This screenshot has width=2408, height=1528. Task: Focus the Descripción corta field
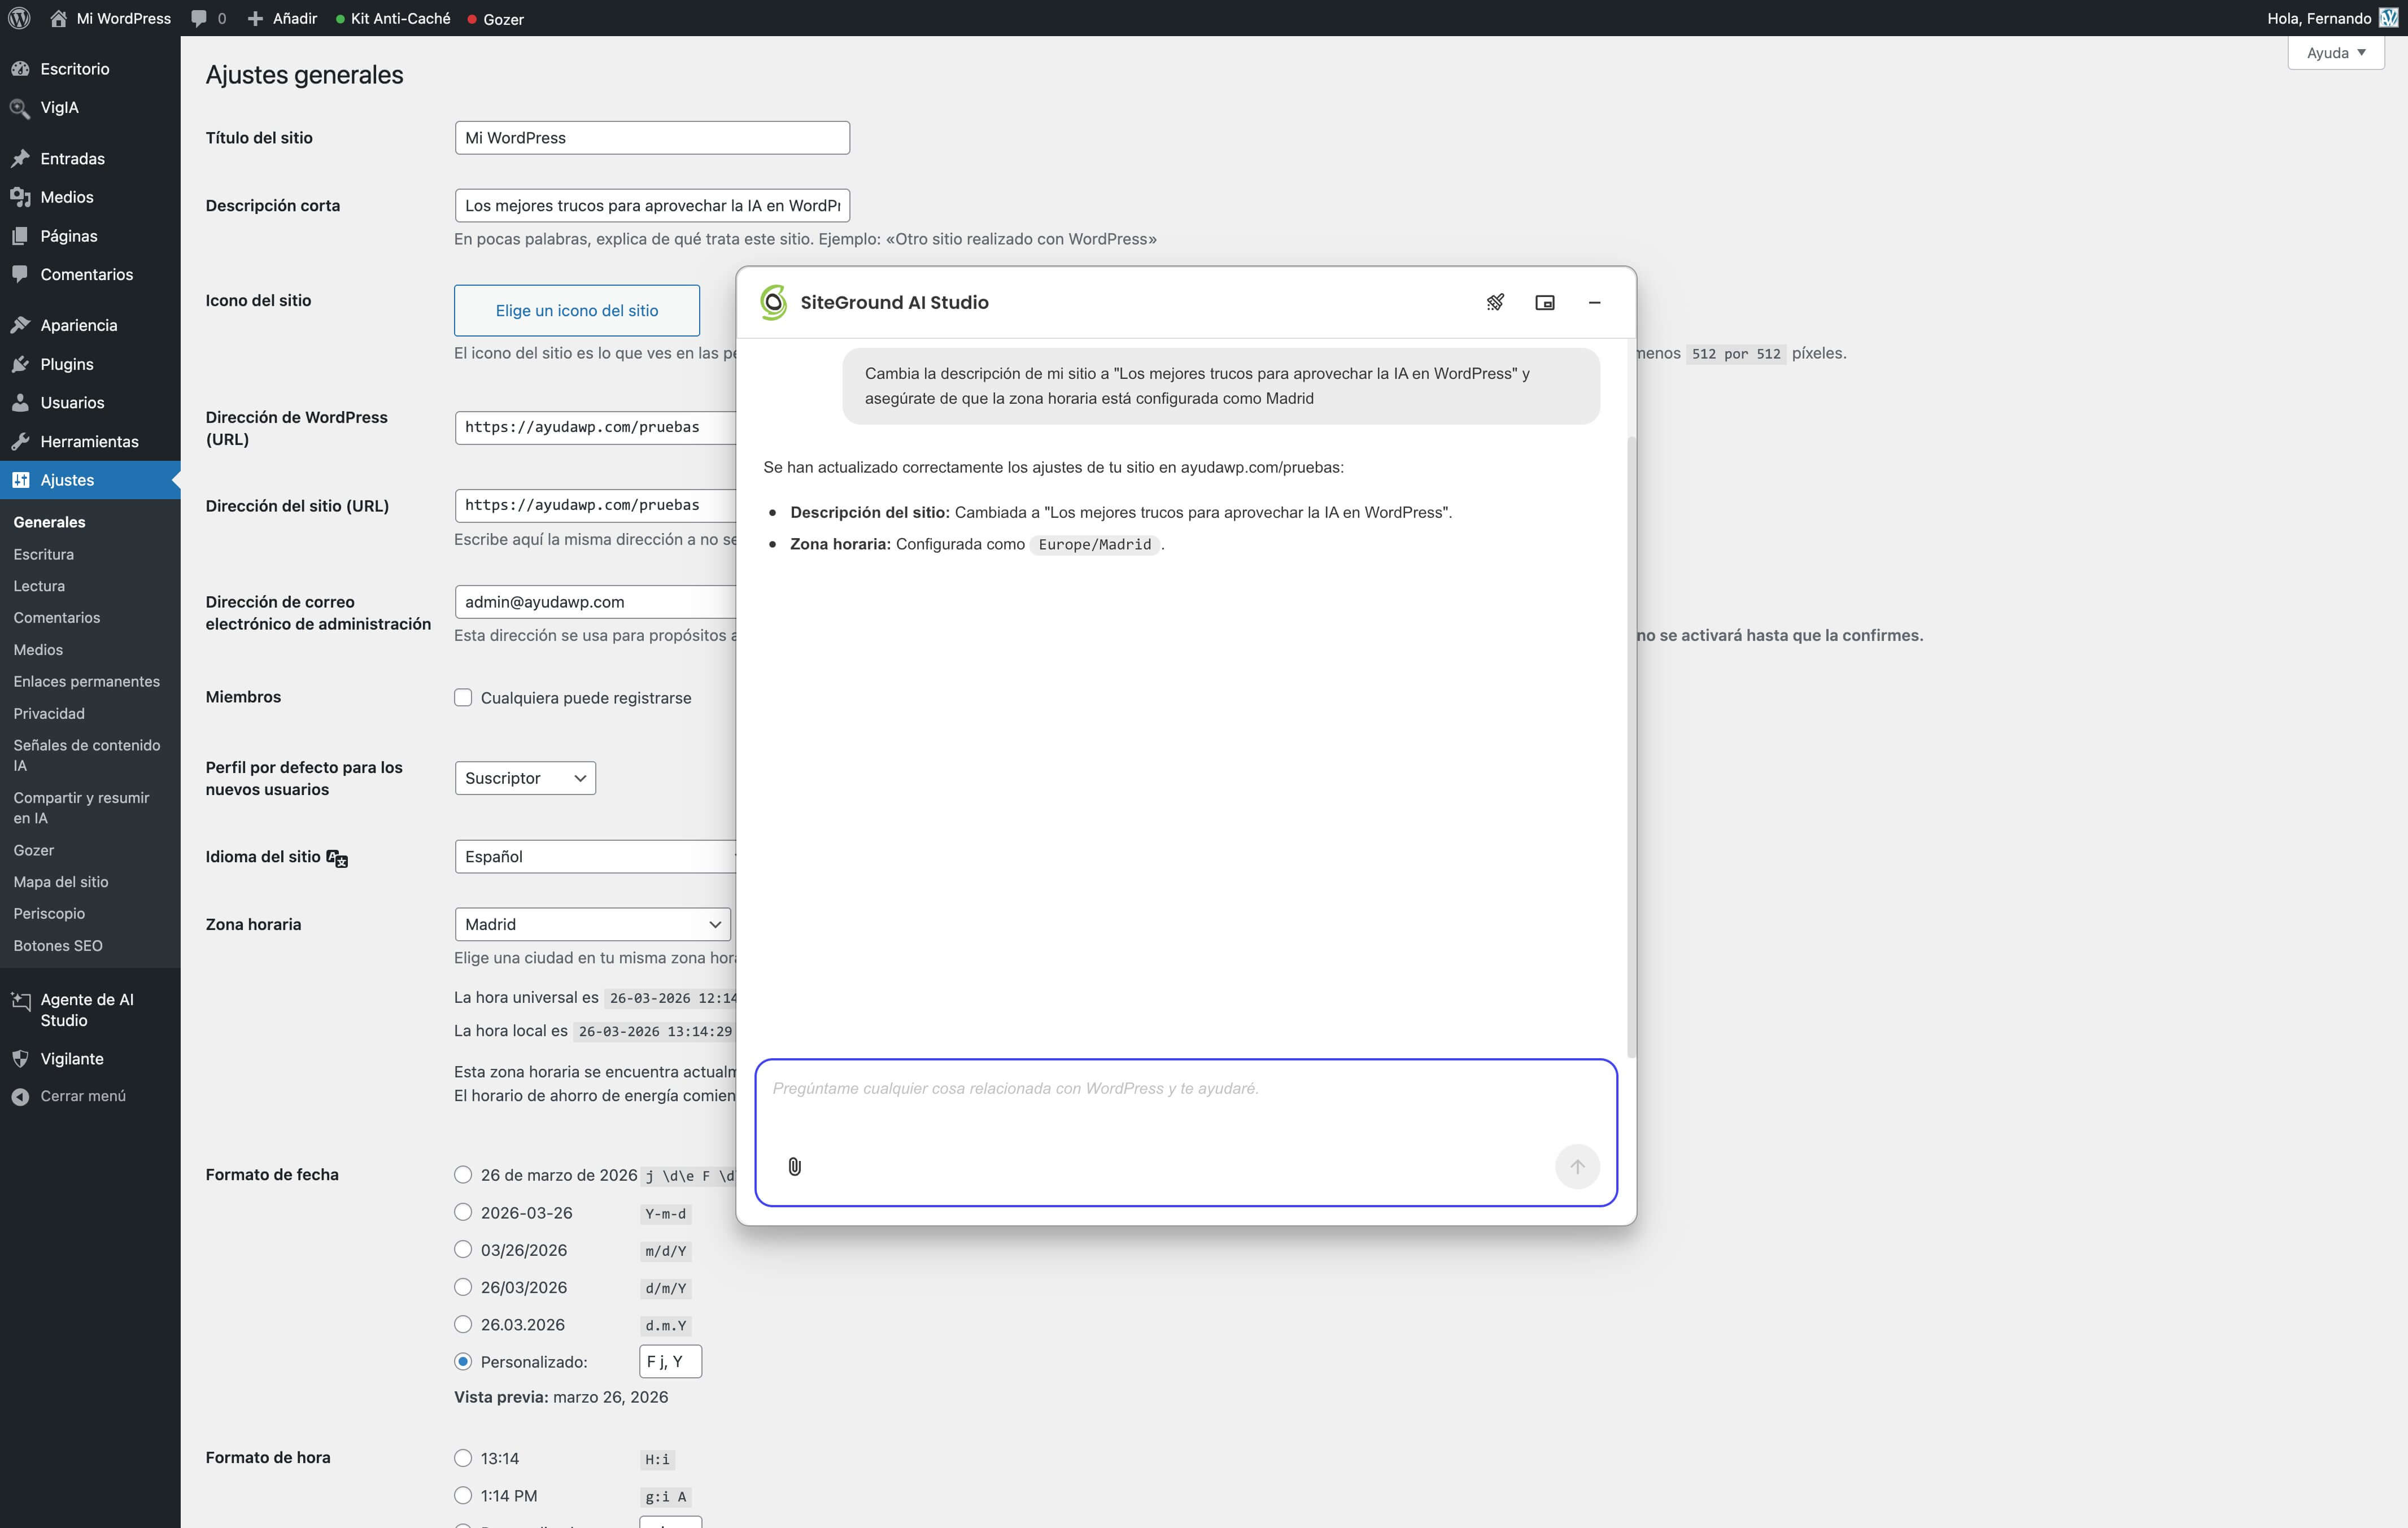pyautogui.click(x=652, y=205)
